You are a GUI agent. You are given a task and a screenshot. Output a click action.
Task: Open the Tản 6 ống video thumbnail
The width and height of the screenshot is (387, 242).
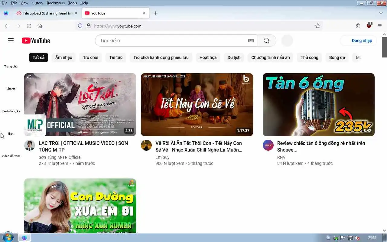[319, 105]
